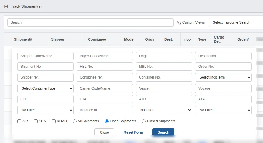Select the Open Shipments radio button

[x=107, y=121]
